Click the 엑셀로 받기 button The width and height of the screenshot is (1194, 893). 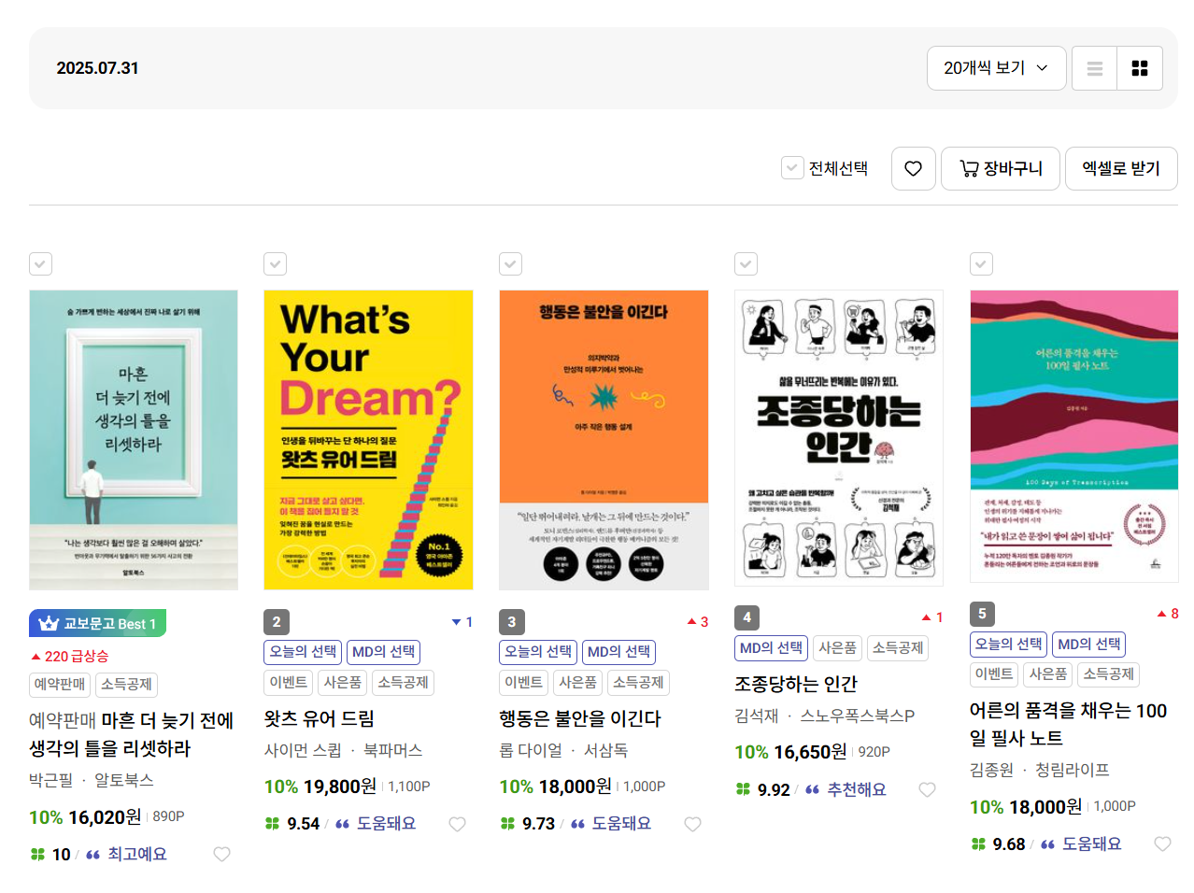coord(1121,168)
